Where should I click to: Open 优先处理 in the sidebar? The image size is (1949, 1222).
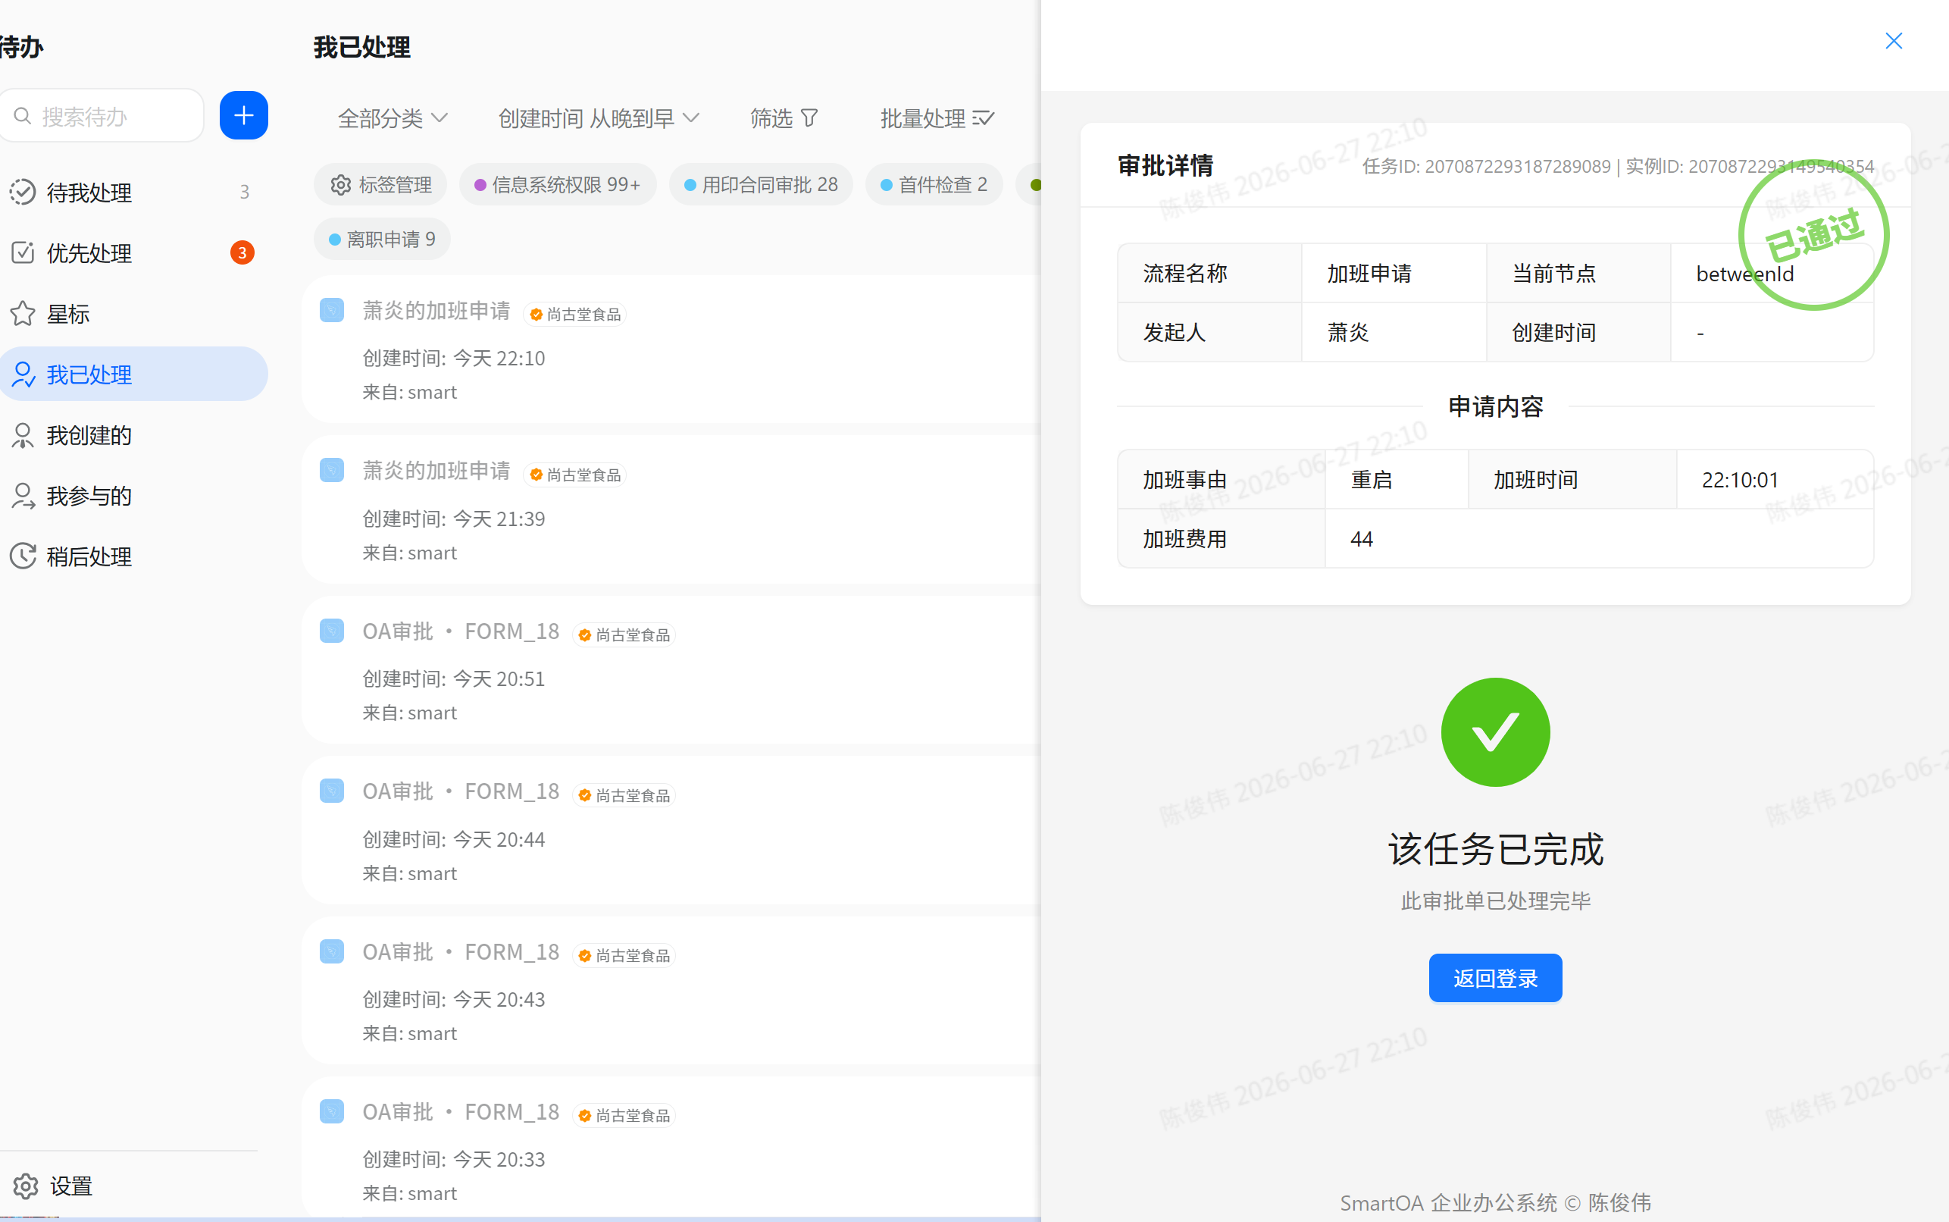133,252
